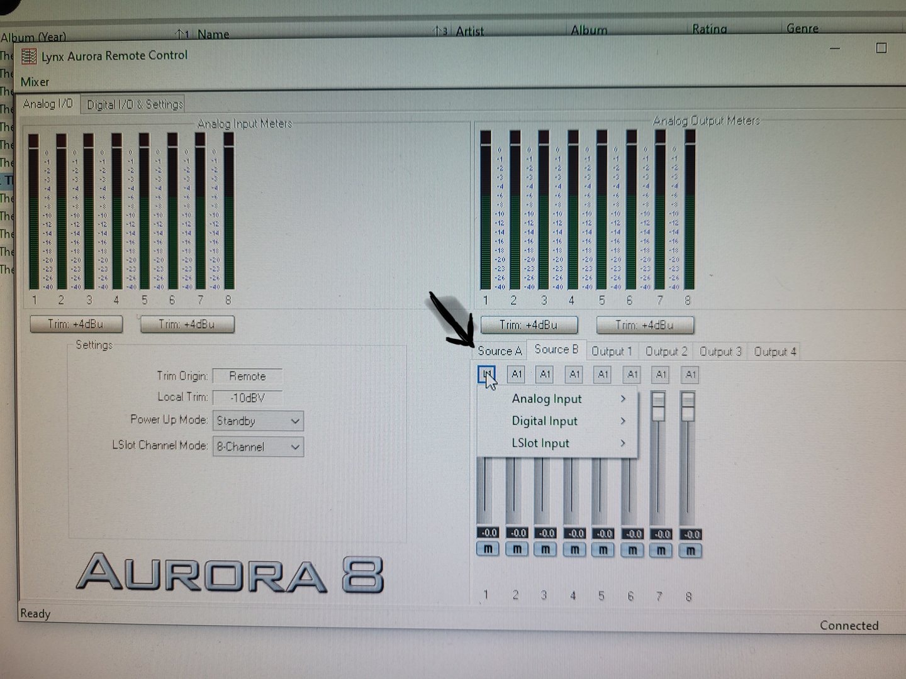Screen dimensions: 906x679
Task: Click Trim +4dBu button for analog outputs 5-8
Action: coord(644,325)
